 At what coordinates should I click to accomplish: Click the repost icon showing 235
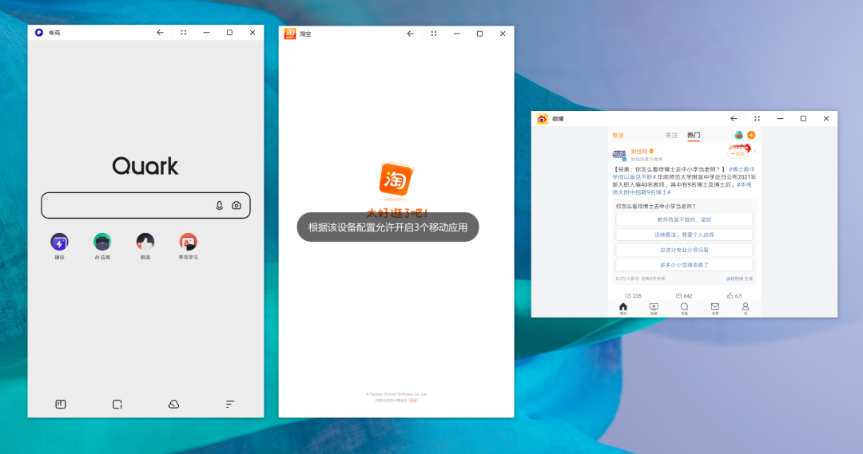coord(628,296)
